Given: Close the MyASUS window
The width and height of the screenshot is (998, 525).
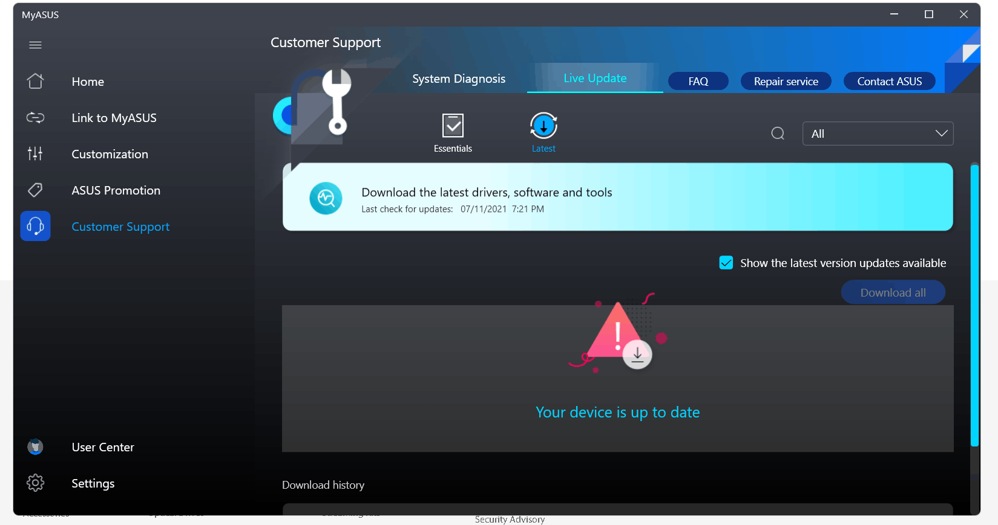Looking at the screenshot, I should pyautogui.click(x=964, y=14).
